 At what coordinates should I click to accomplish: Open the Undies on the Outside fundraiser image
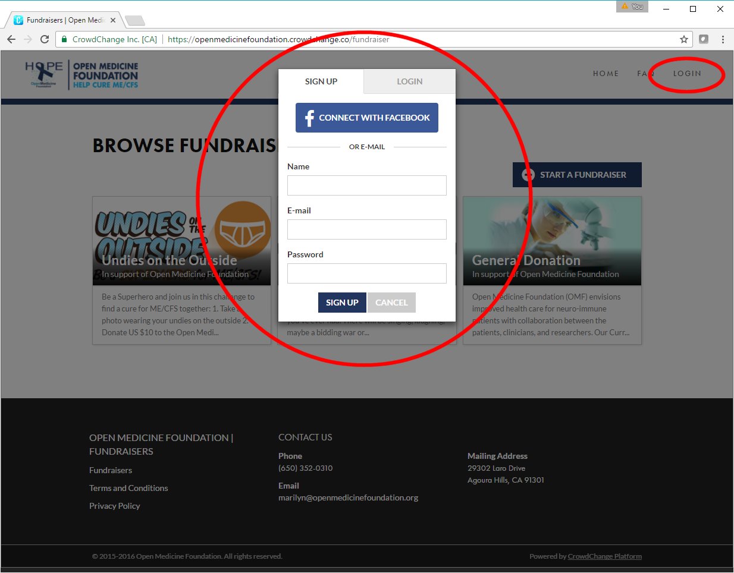pyautogui.click(x=182, y=241)
